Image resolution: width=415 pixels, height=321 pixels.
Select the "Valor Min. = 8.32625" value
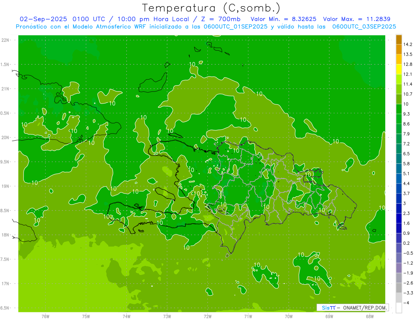click(284, 19)
